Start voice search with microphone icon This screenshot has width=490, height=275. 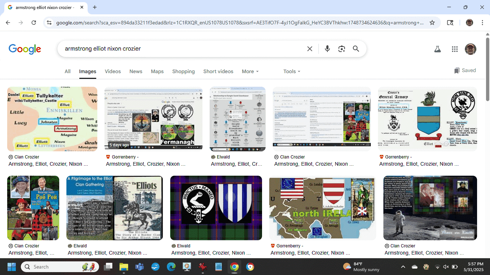[x=327, y=49]
